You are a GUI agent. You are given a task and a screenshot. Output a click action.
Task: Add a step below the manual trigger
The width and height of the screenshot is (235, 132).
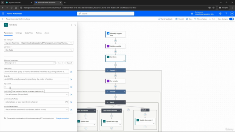click(115, 41)
